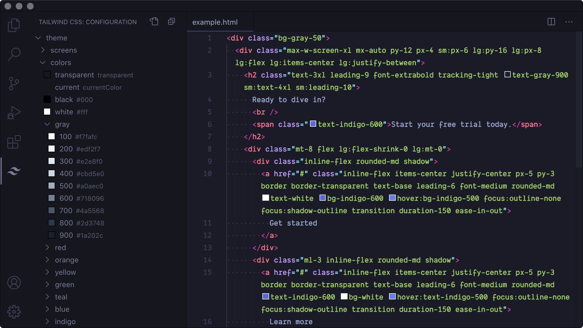Click the editor vertical scrollbar
583x328 pixels.
[579, 100]
